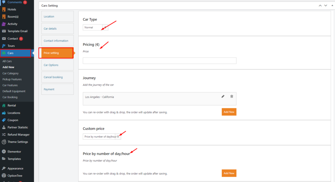Click the Comments speech bubble icon
This screenshot has width=335, height=182.
pyautogui.click(x=4, y=2)
